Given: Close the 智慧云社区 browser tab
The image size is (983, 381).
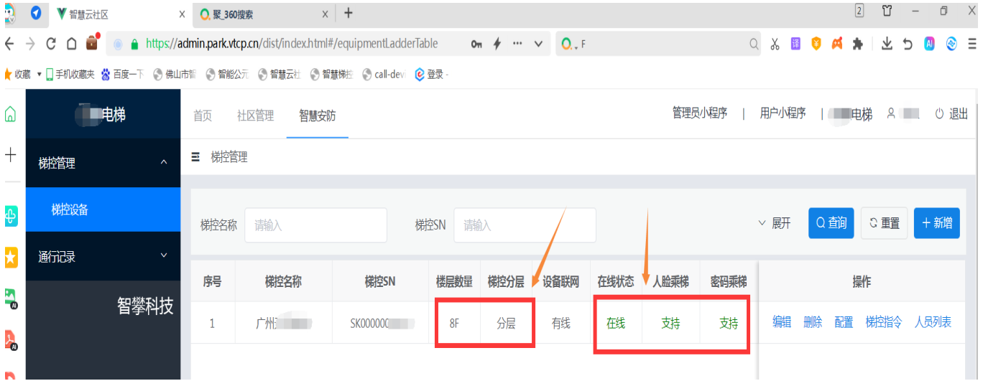Looking at the screenshot, I should [x=182, y=14].
